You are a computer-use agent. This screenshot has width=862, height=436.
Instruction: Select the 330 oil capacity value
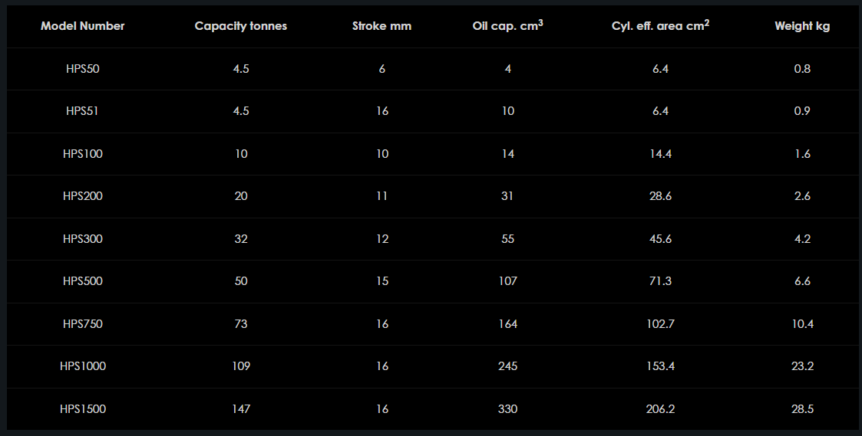click(x=507, y=409)
